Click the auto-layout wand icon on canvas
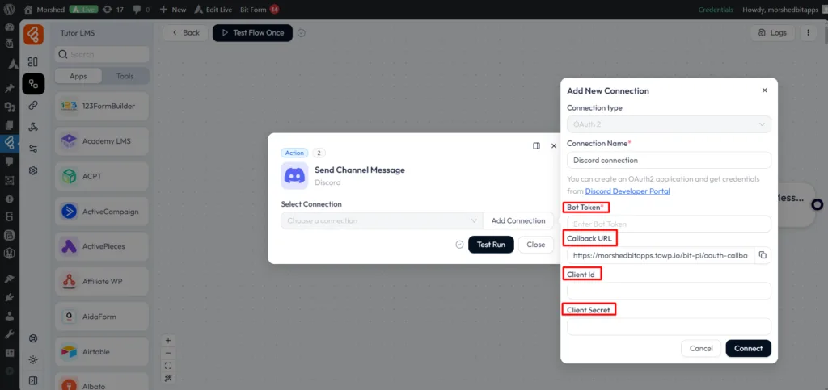This screenshot has width=828, height=390. pyautogui.click(x=168, y=378)
